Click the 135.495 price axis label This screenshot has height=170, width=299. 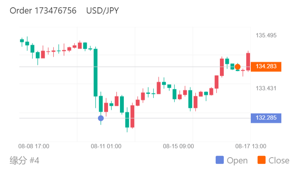click(x=266, y=36)
